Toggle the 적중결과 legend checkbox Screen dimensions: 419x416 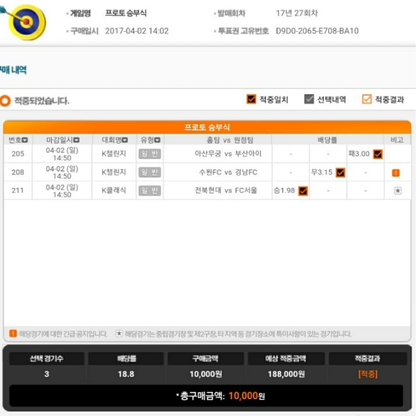pyautogui.click(x=366, y=99)
